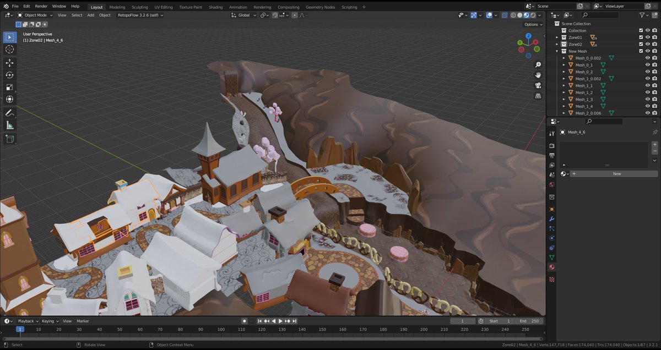Open the Object properties tab

coord(552,209)
